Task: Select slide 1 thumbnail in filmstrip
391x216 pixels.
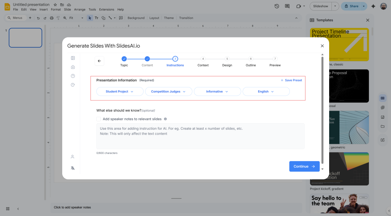Action: click(x=26, y=38)
